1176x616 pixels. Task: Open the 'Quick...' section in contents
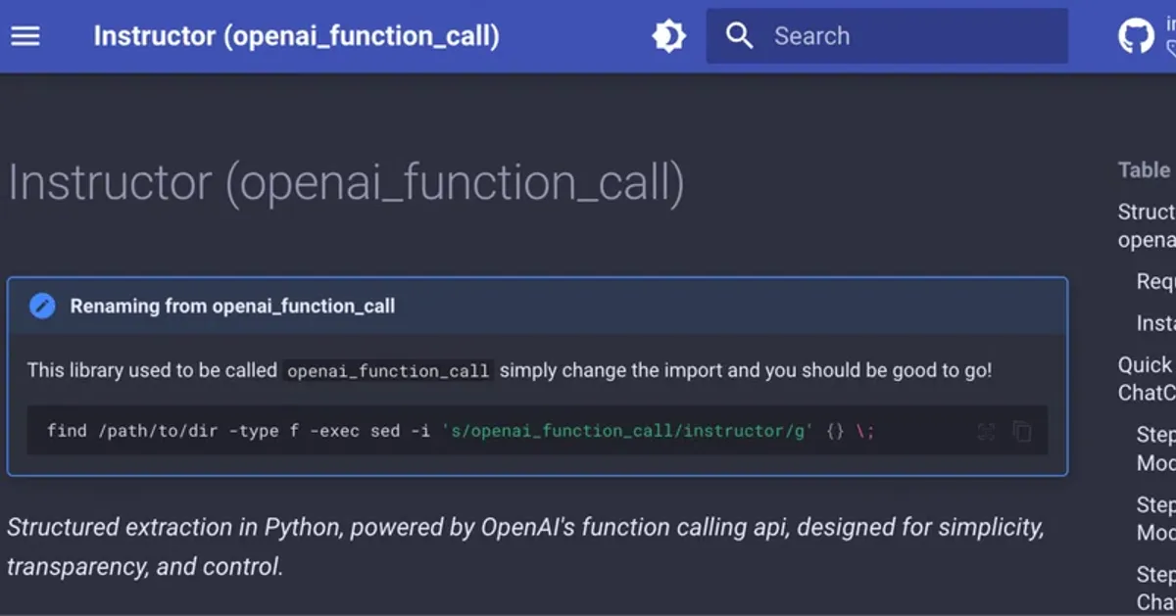coord(1146,378)
